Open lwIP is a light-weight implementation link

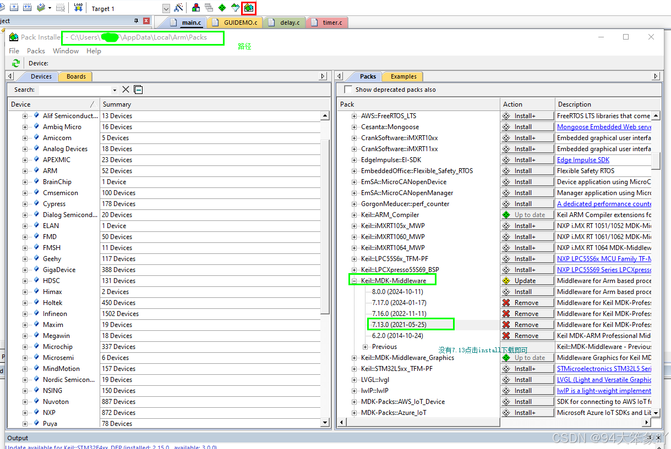[x=604, y=391]
